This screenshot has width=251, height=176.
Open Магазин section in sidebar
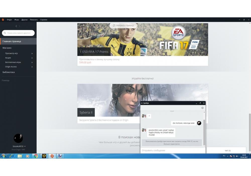pyautogui.click(x=7, y=48)
